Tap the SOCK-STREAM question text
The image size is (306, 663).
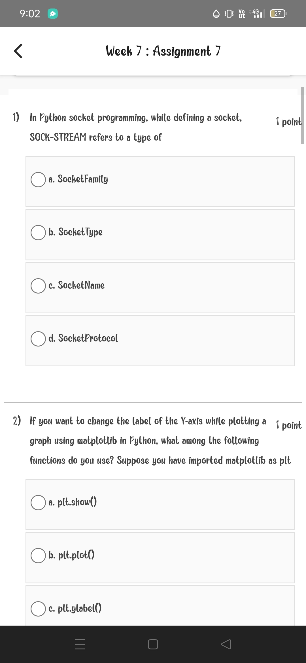(x=136, y=127)
